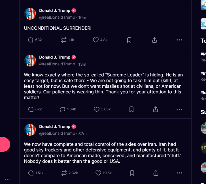Open Donald J. Trump profile name in first post
Screen dimensions: 206x184
tap(55, 10)
